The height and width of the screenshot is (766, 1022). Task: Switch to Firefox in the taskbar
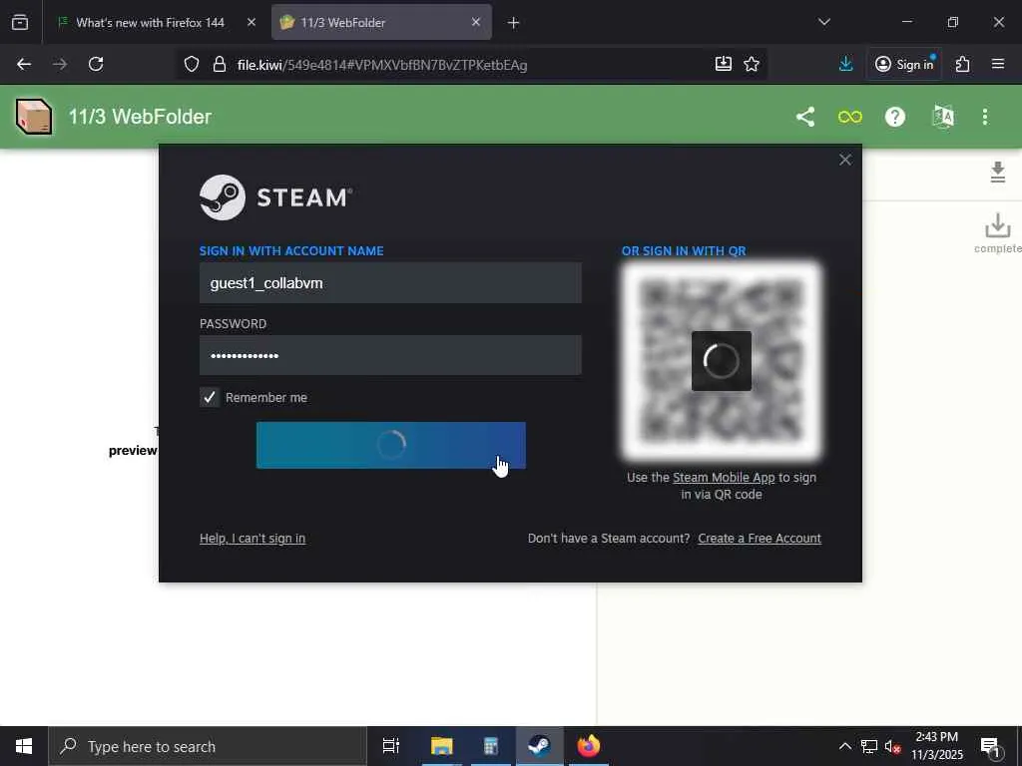coord(589,746)
